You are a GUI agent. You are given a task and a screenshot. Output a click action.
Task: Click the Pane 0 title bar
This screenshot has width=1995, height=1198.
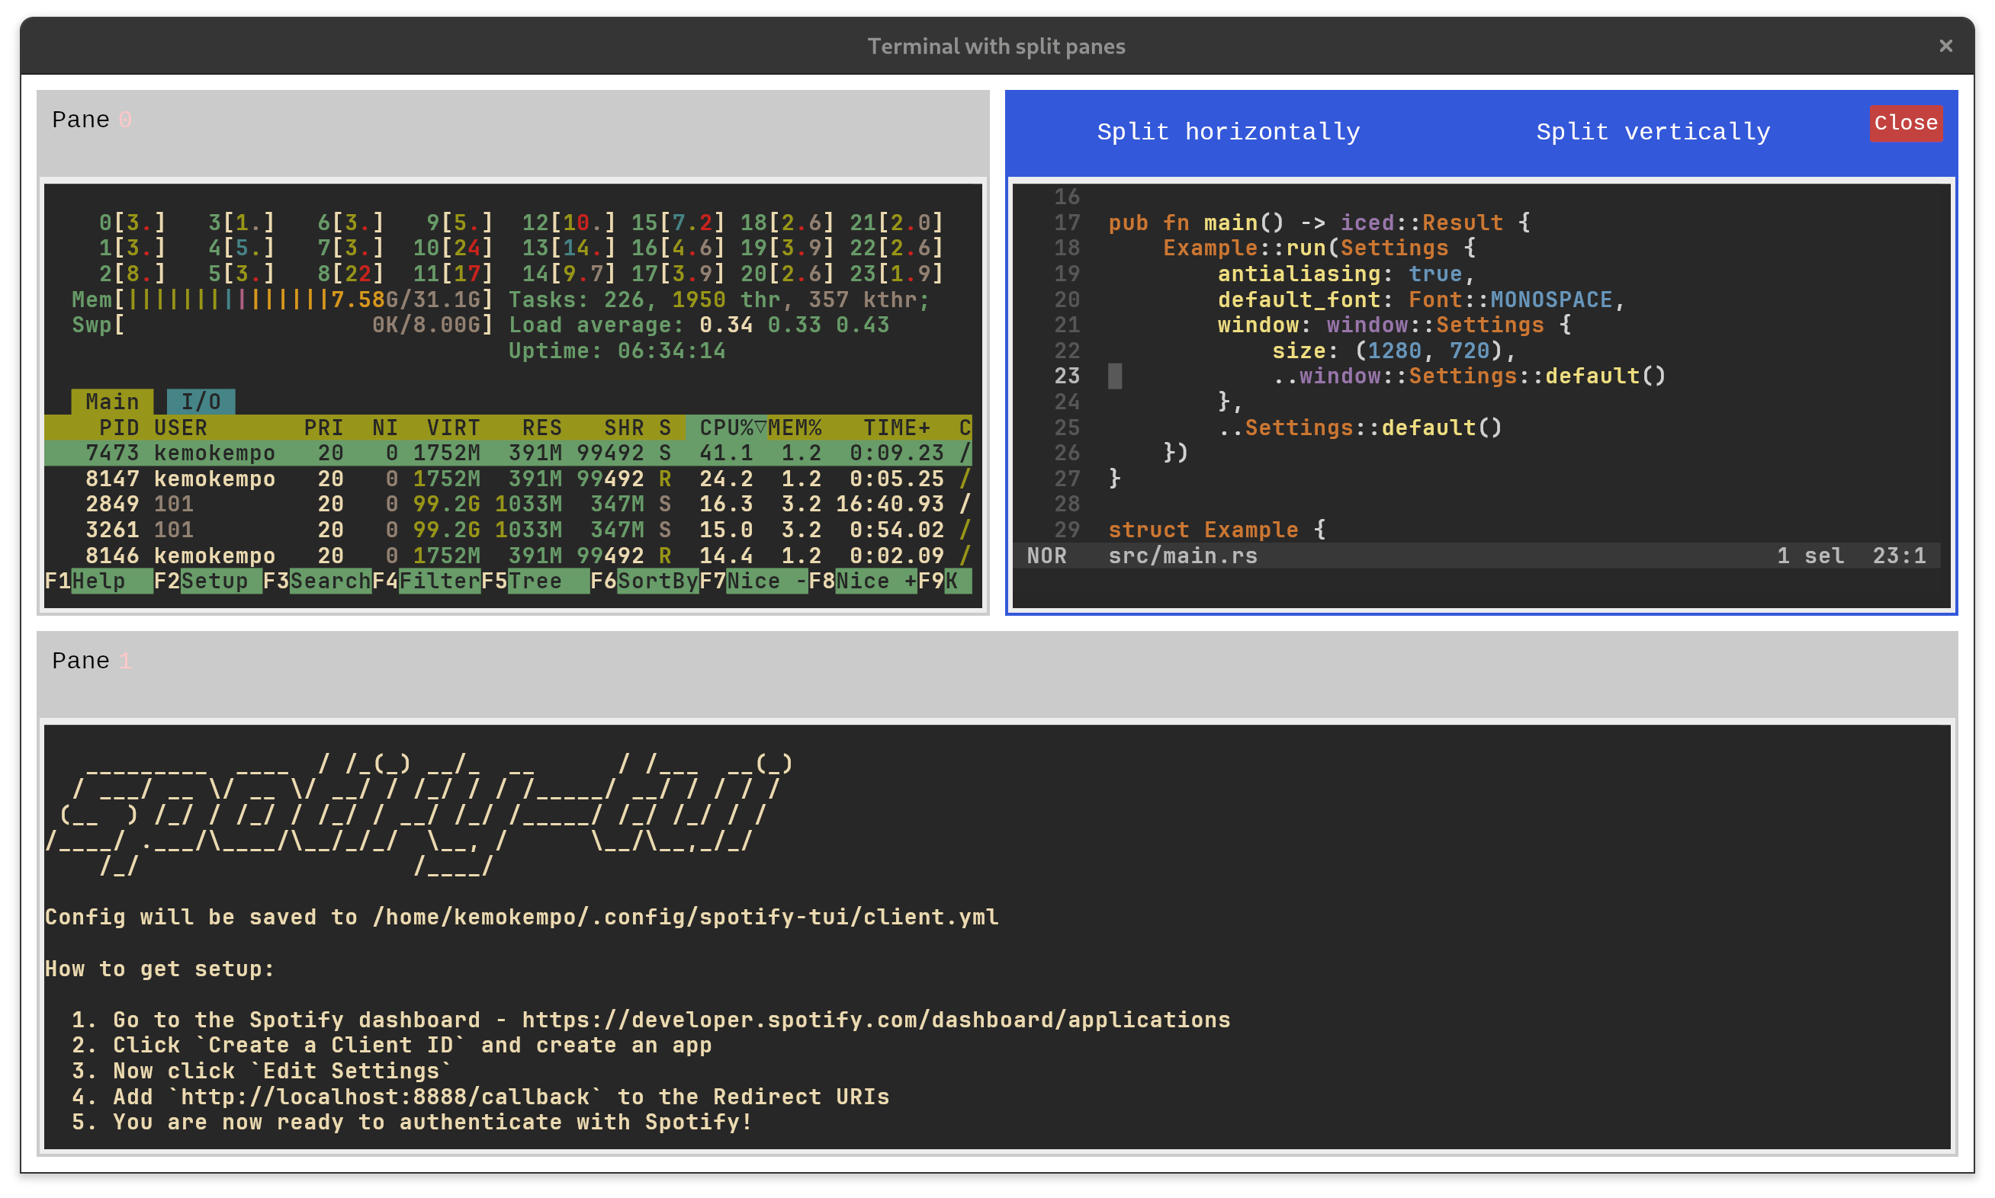[x=512, y=133]
